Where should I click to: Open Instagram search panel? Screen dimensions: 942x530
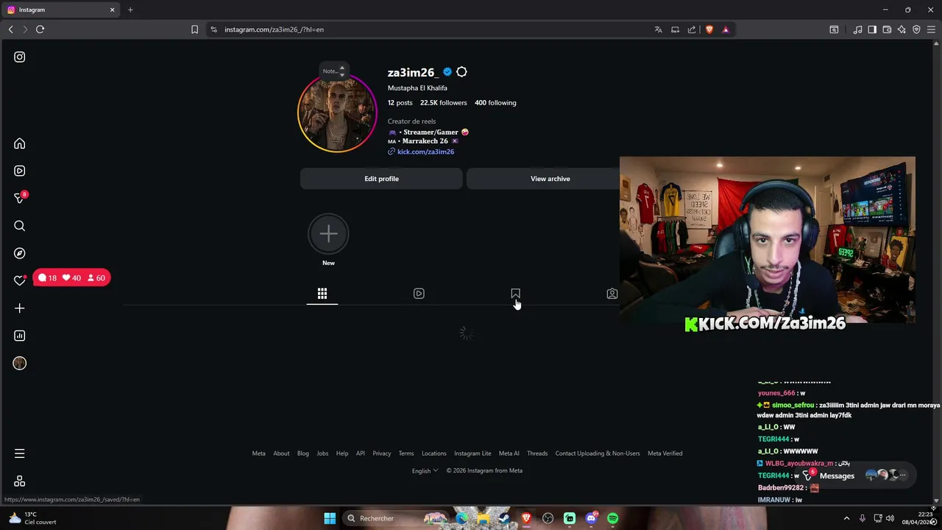pyautogui.click(x=20, y=226)
